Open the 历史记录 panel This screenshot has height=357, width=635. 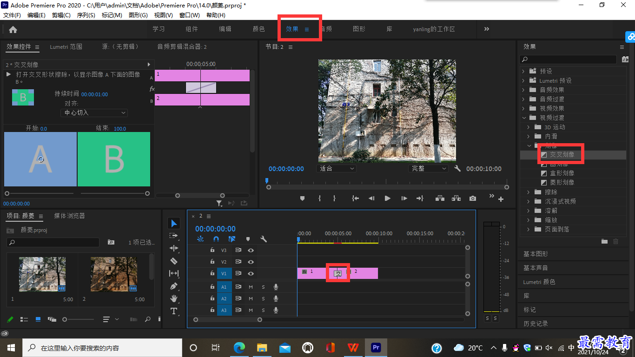coord(536,324)
